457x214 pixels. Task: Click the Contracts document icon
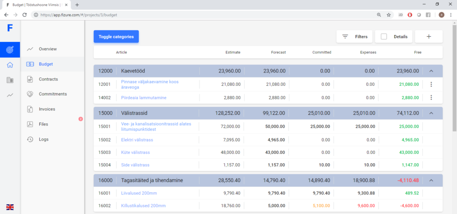coord(30,79)
